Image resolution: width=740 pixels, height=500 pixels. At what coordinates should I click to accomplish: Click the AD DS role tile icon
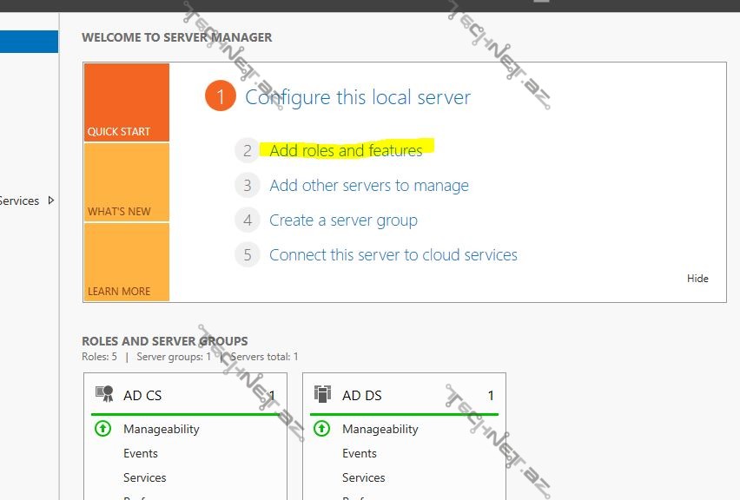323,395
